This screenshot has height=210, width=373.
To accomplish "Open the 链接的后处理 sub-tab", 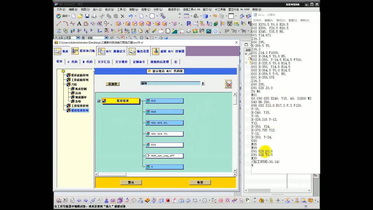I will [160, 62].
